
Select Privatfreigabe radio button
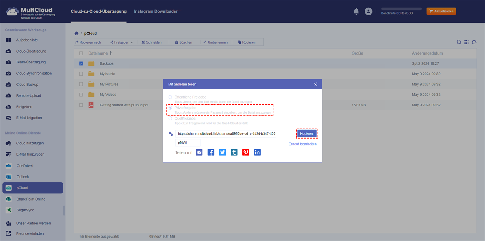(170, 108)
